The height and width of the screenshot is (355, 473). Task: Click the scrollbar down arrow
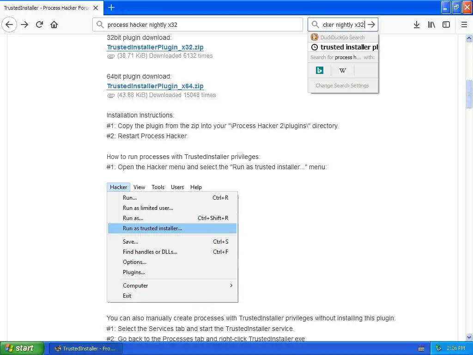point(469,337)
